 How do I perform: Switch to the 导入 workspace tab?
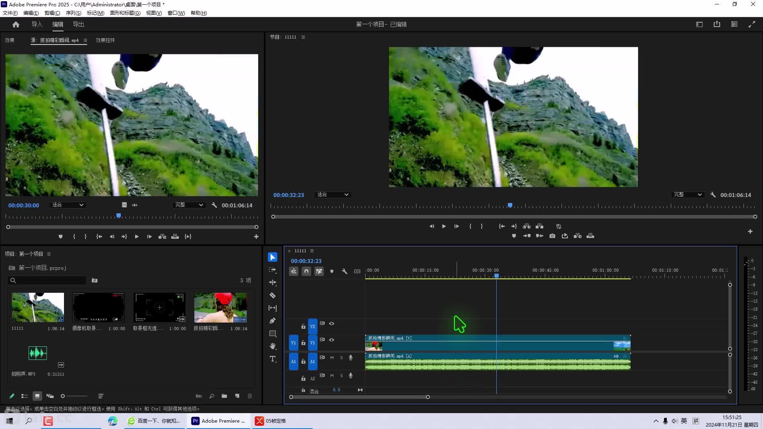(x=37, y=25)
